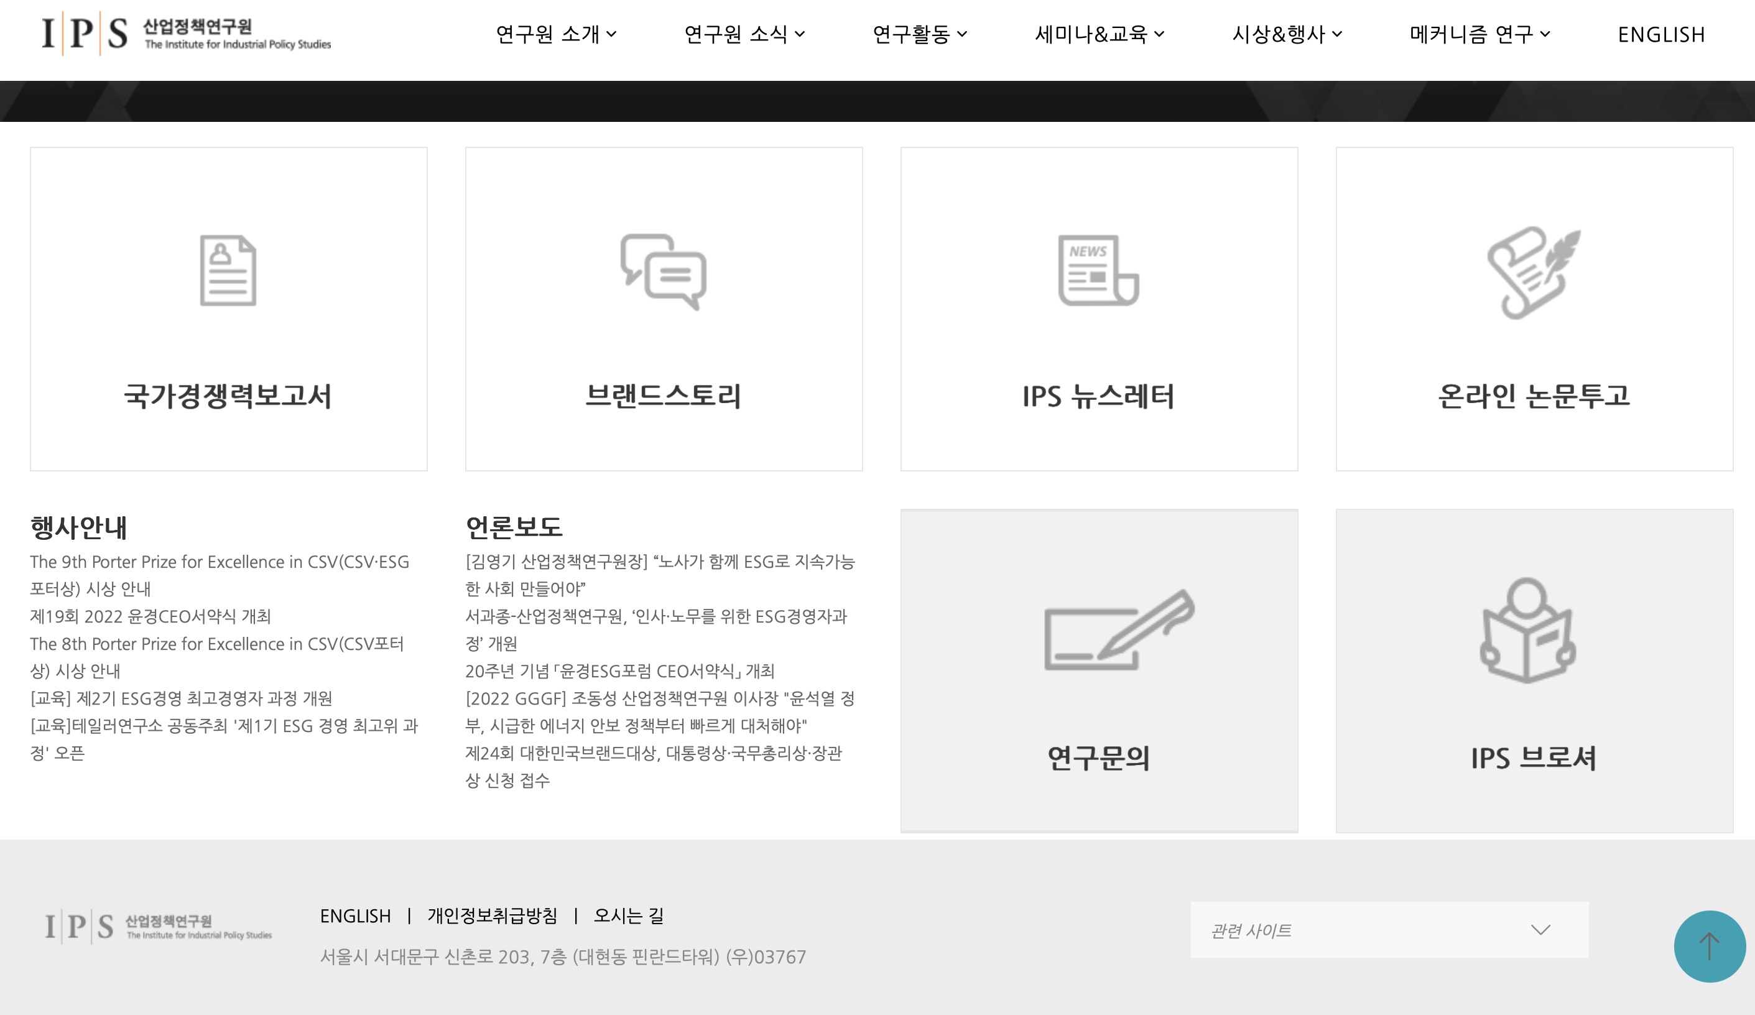Click the research inquiry pen icon
1755x1015 pixels.
[1118, 631]
